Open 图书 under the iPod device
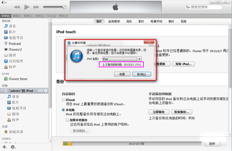 coord(13,114)
